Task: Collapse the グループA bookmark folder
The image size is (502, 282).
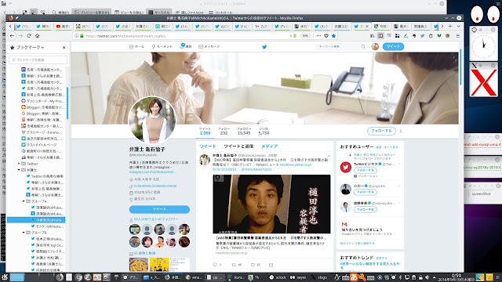Action: point(24,201)
